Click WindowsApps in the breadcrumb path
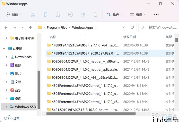 point(83,28)
